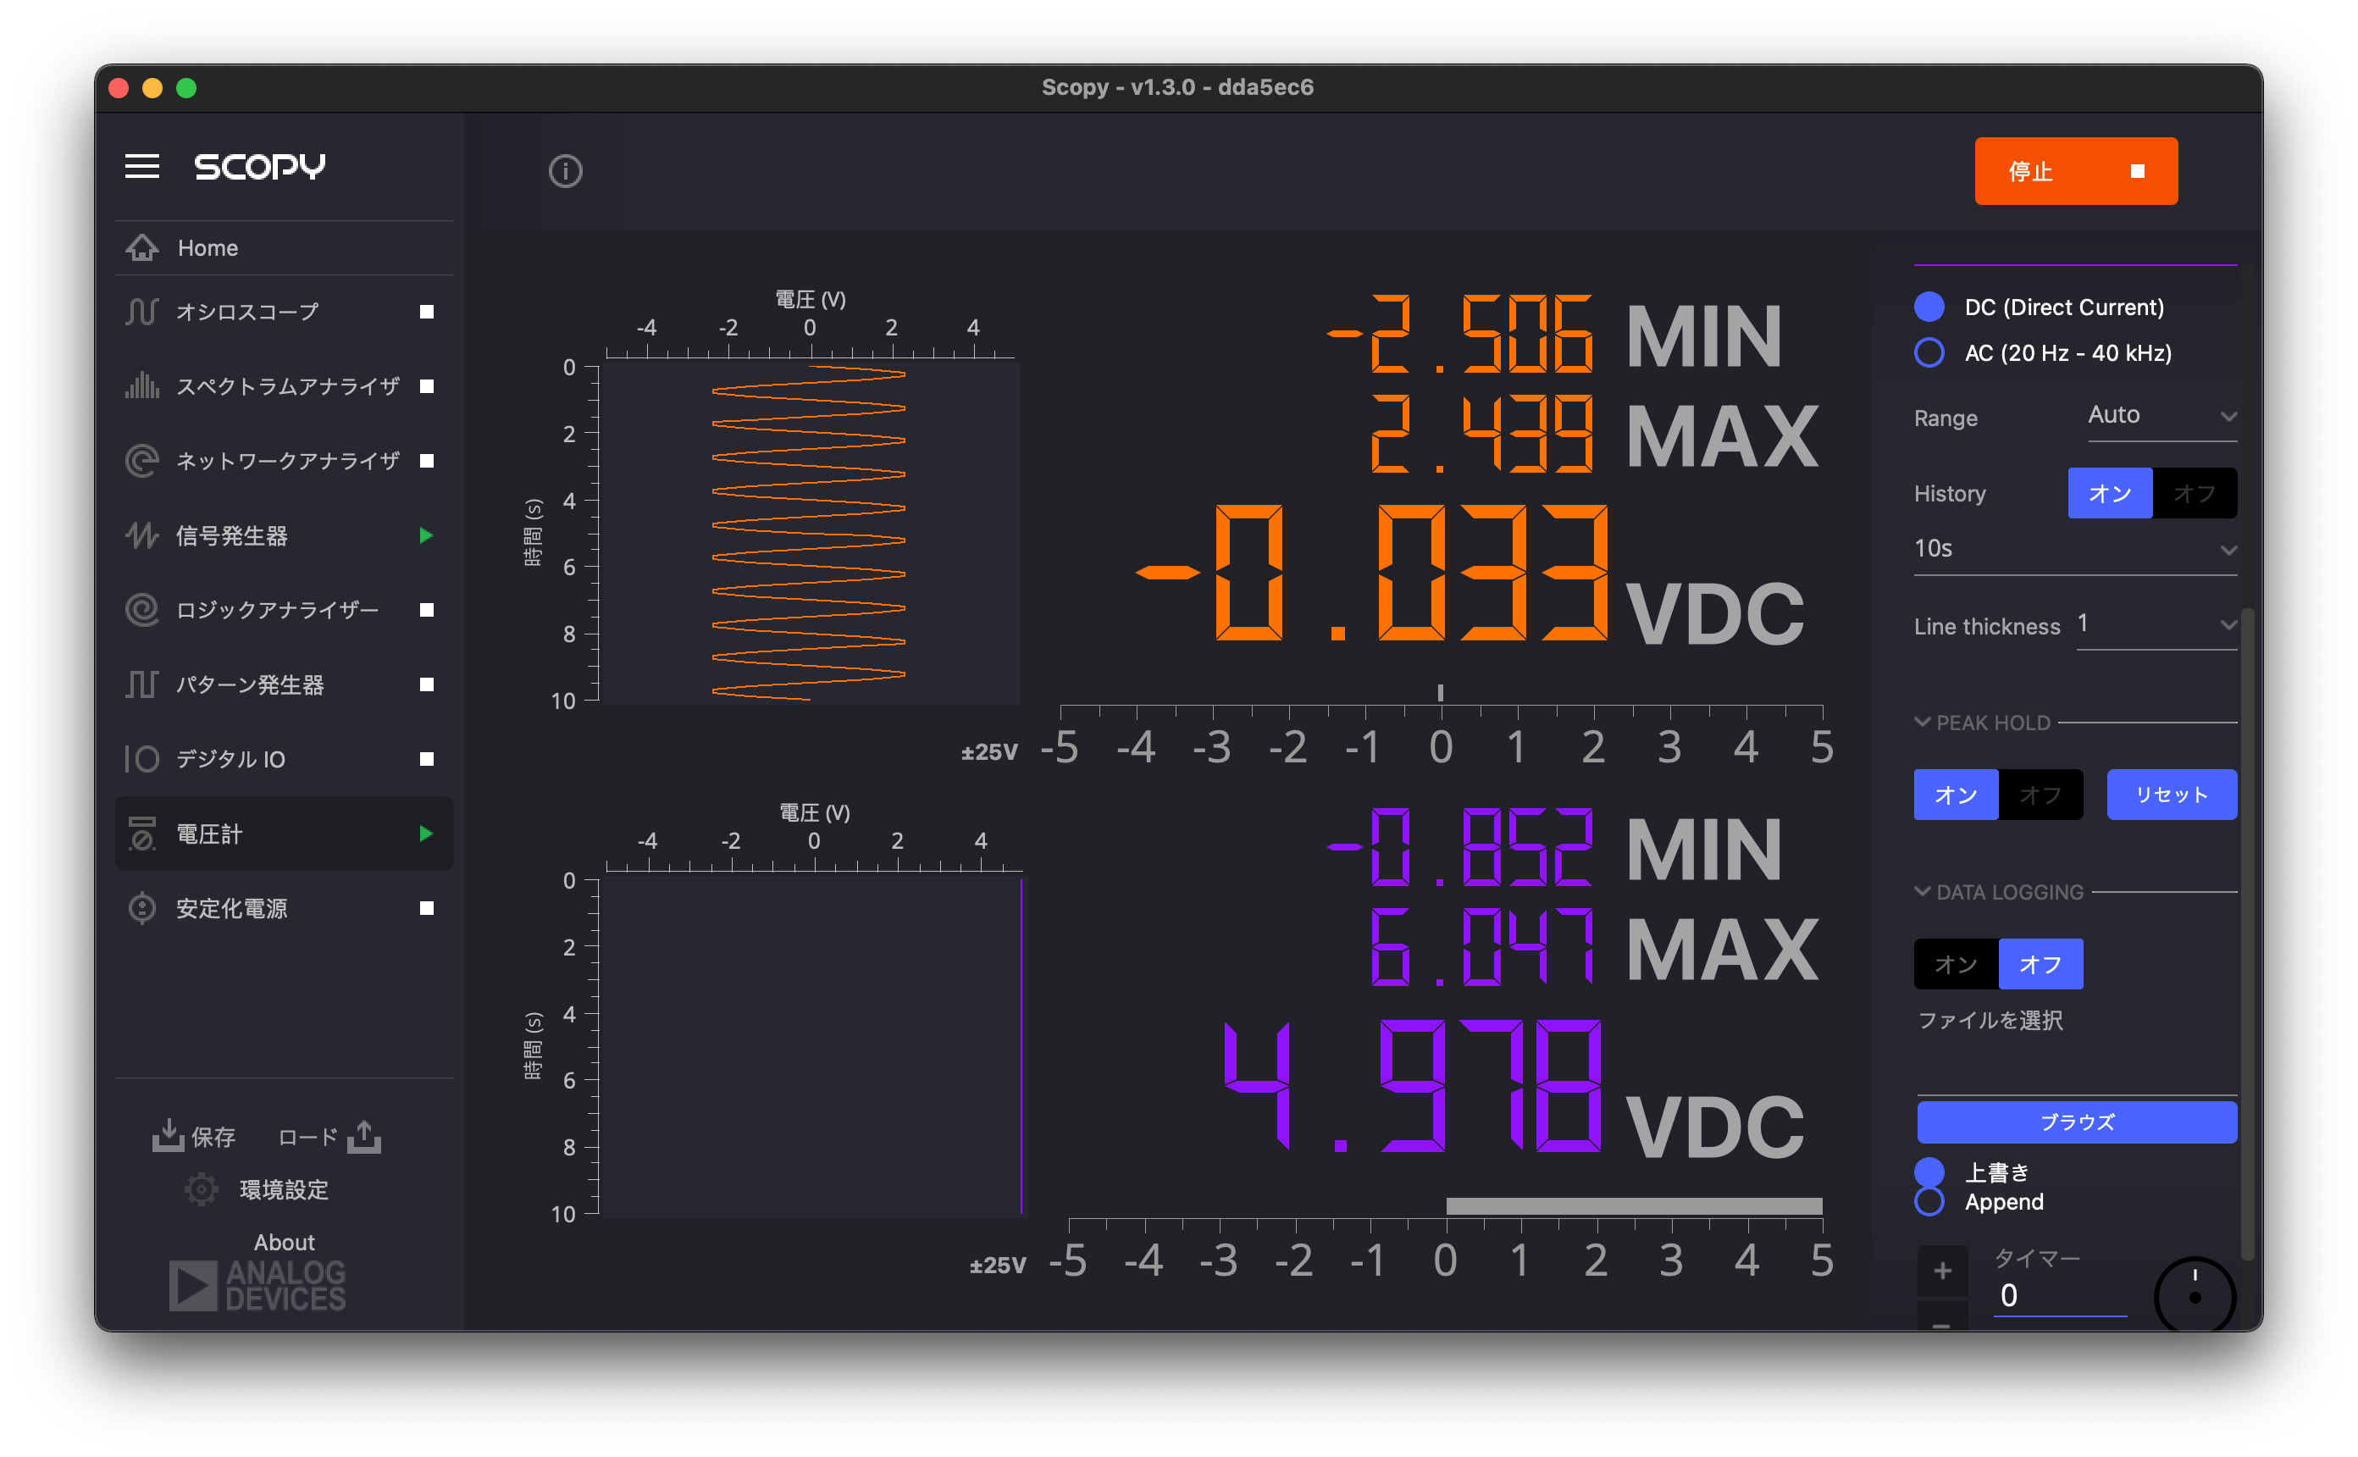Image resolution: width=2358 pixels, height=1457 pixels.
Task: Start スペクトラムアナライザ via its square button
Action: 427,385
